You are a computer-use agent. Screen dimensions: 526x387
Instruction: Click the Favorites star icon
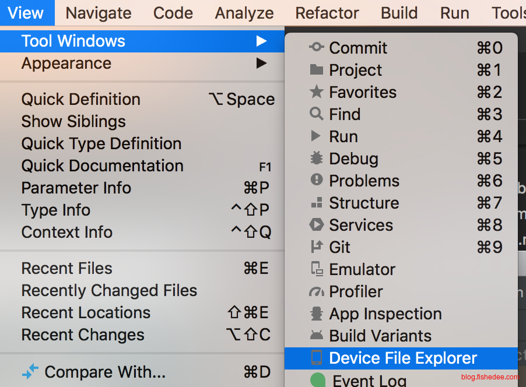pos(316,92)
